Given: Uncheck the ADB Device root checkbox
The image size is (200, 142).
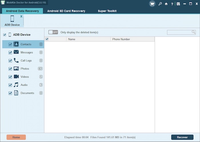Looking at the screenshot, I should click(5, 35).
